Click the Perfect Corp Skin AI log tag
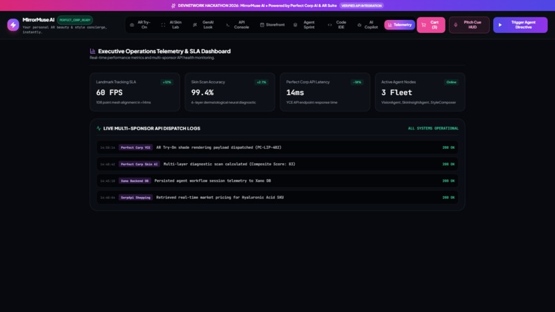 pos(139,164)
